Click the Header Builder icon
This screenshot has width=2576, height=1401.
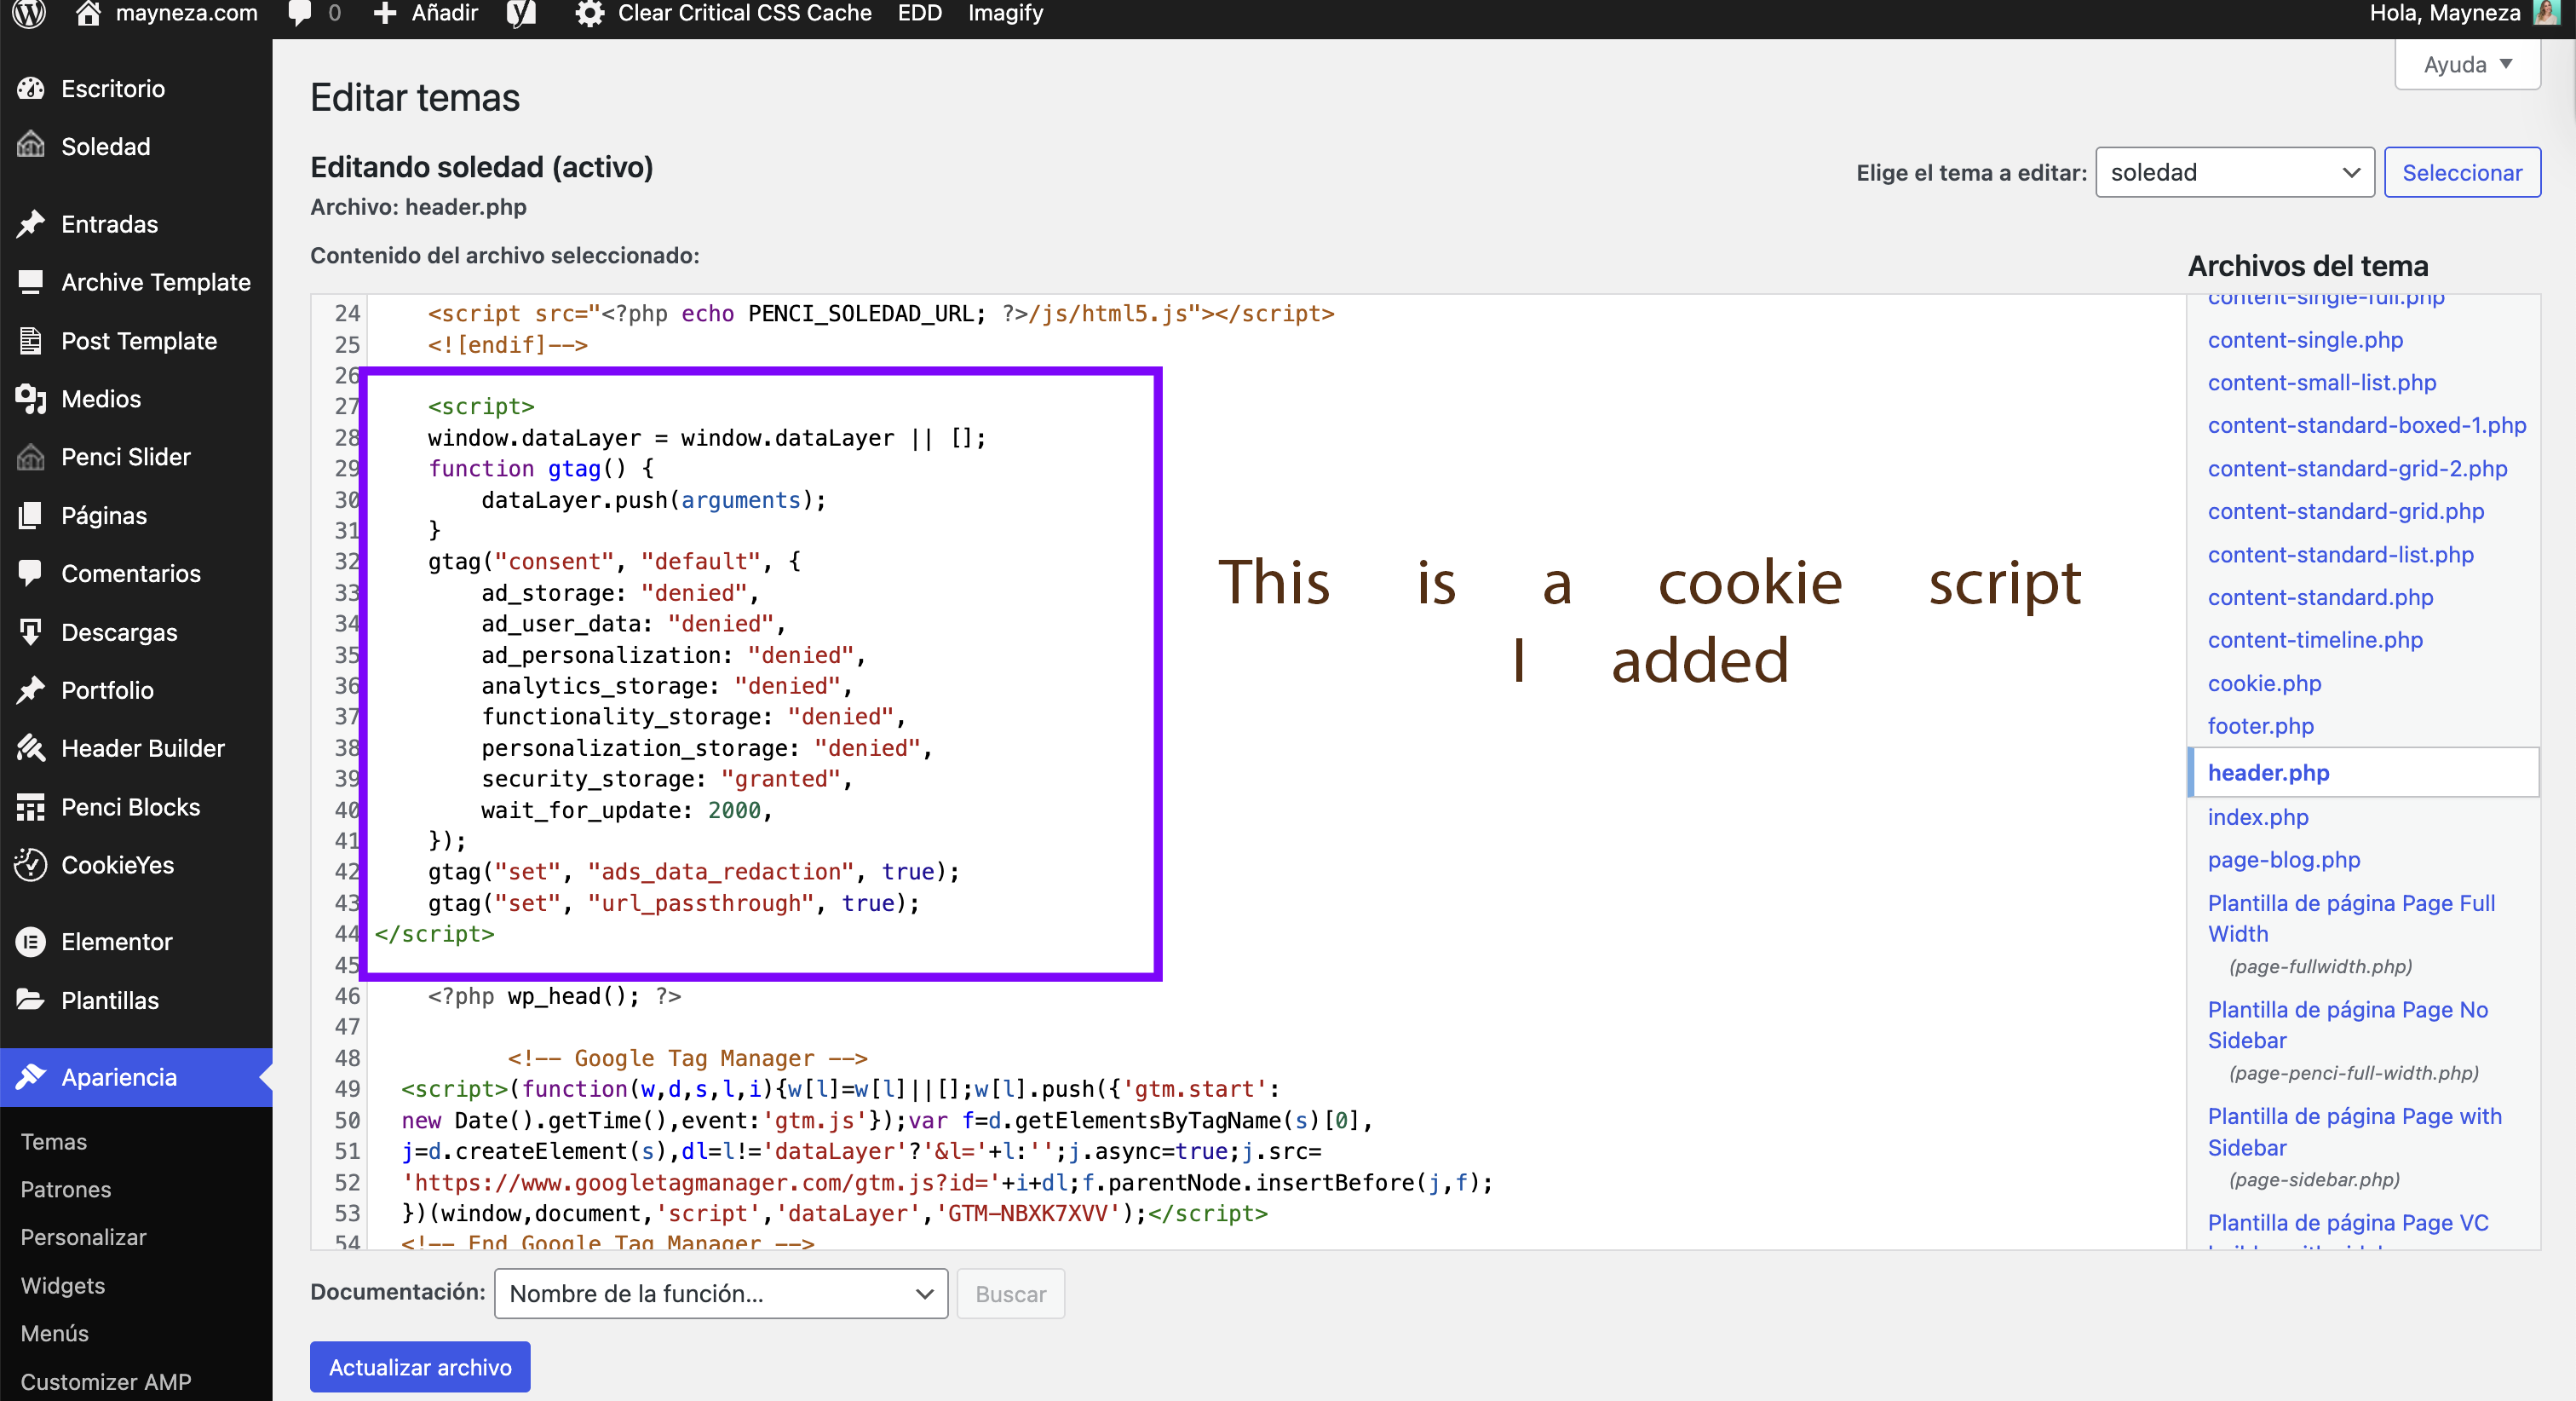(x=31, y=748)
